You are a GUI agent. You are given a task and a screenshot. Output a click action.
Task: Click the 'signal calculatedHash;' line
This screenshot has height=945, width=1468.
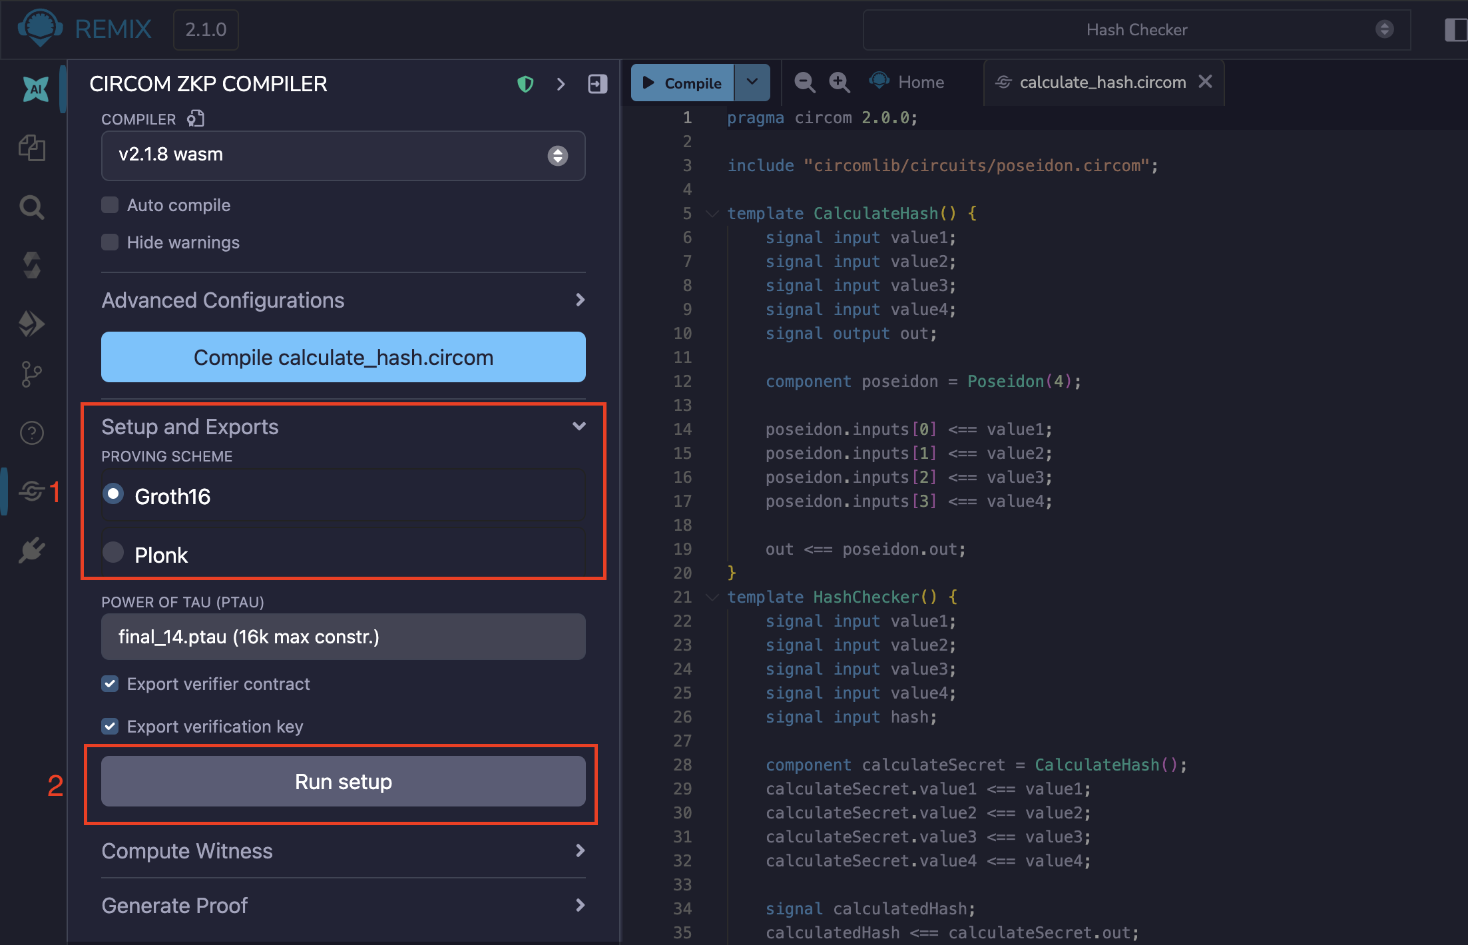870,909
